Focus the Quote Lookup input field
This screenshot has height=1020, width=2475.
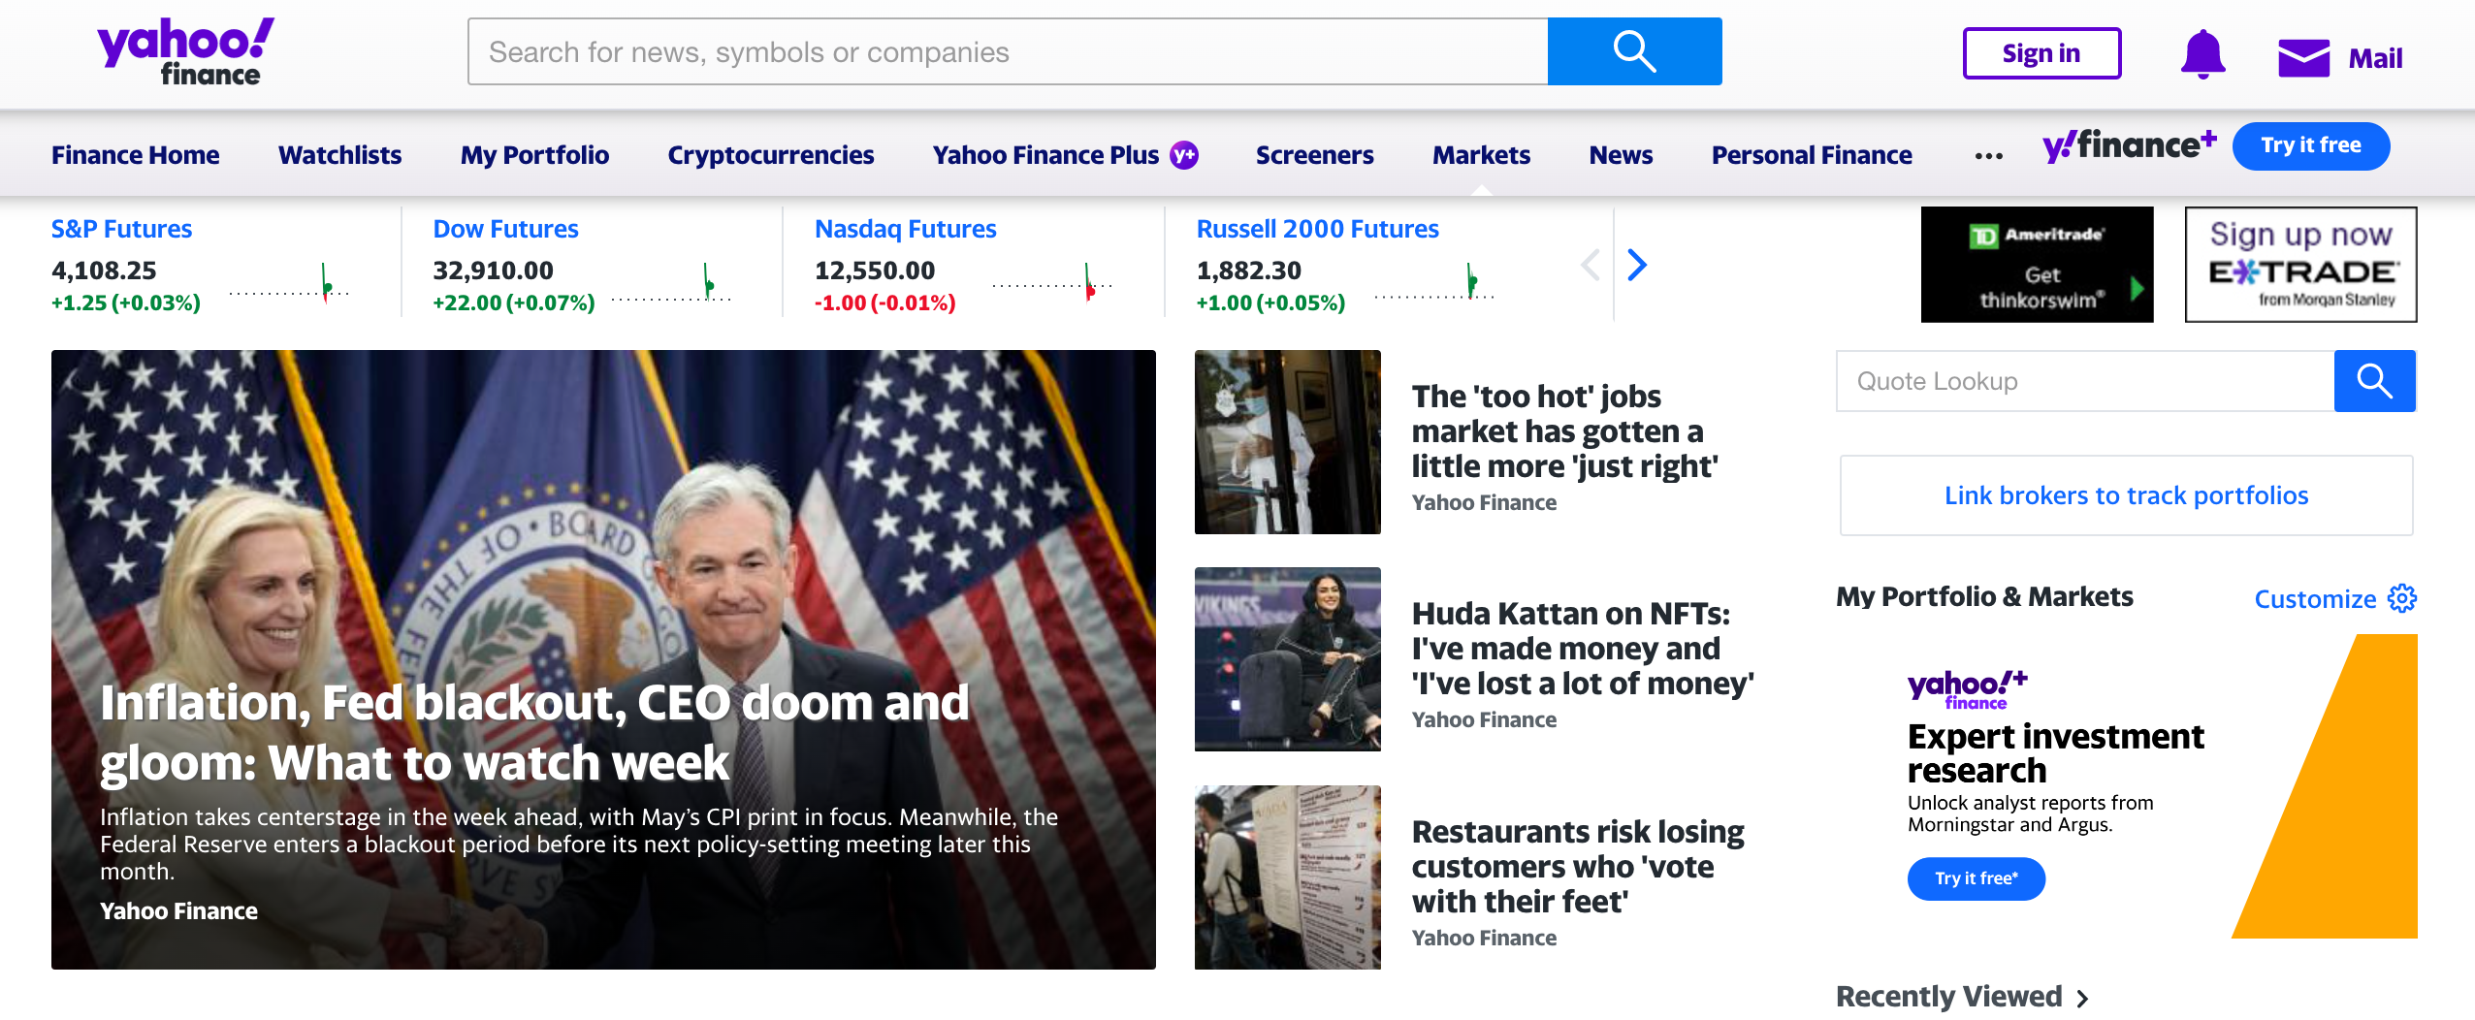(2085, 381)
